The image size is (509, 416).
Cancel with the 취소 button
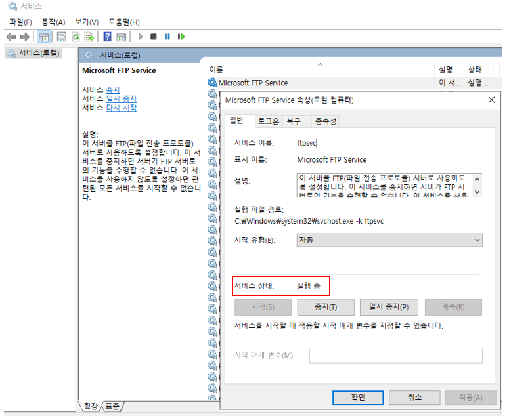click(x=414, y=397)
